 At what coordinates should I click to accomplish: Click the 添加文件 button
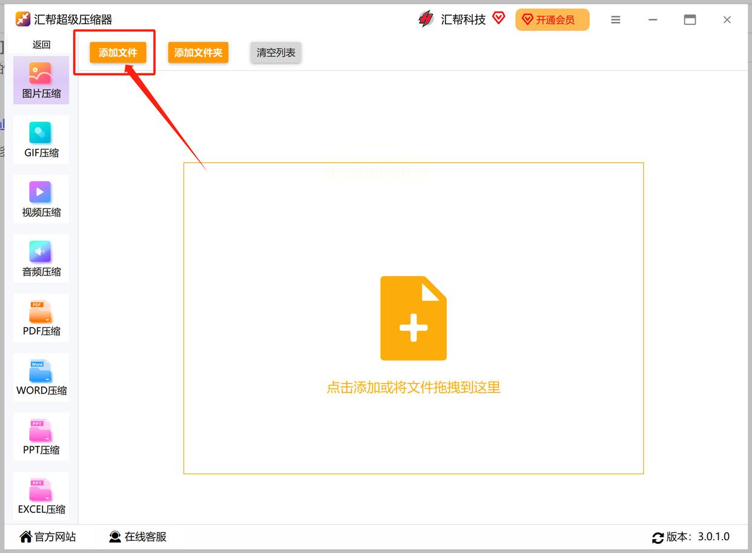tap(118, 53)
